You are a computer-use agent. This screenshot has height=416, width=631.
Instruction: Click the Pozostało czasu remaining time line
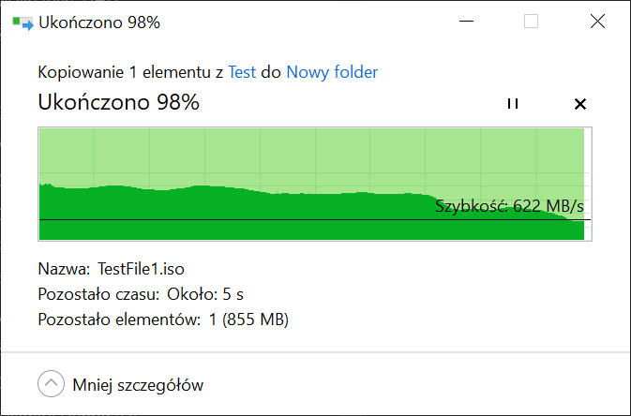pos(141,294)
